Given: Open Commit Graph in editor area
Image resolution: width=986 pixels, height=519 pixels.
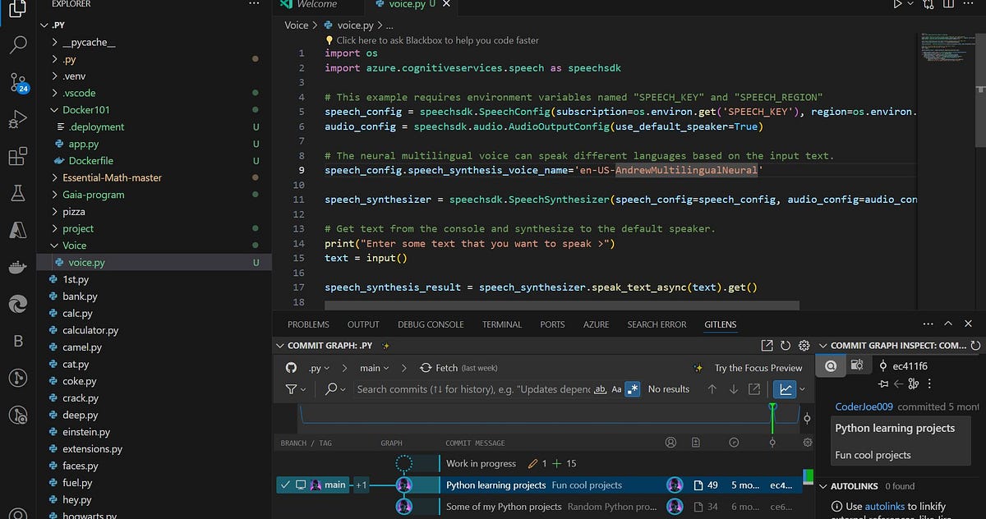Looking at the screenshot, I should click(x=767, y=346).
